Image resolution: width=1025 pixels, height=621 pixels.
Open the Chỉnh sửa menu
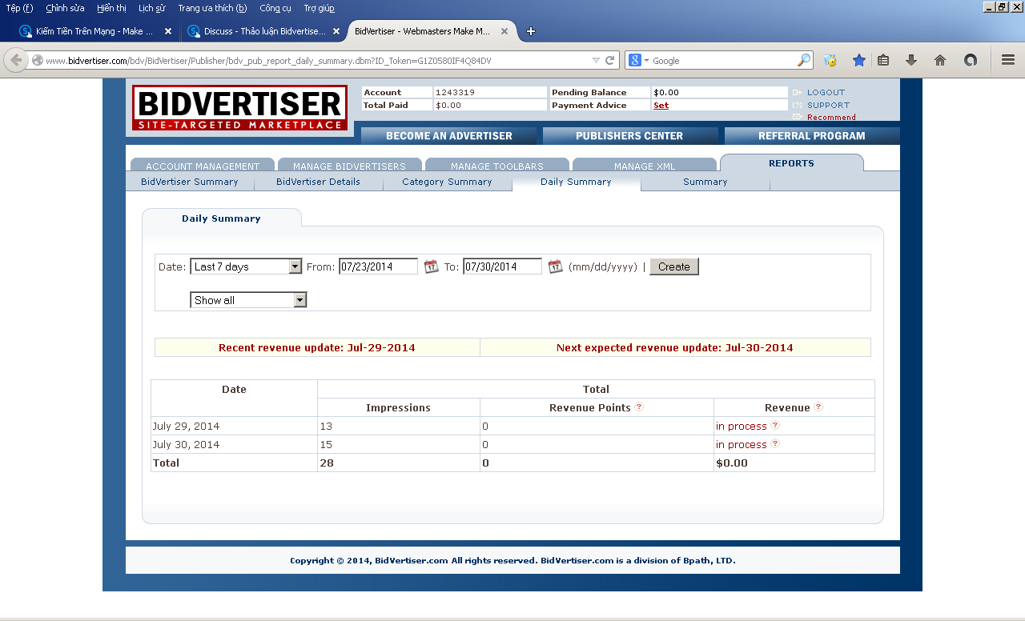point(65,8)
